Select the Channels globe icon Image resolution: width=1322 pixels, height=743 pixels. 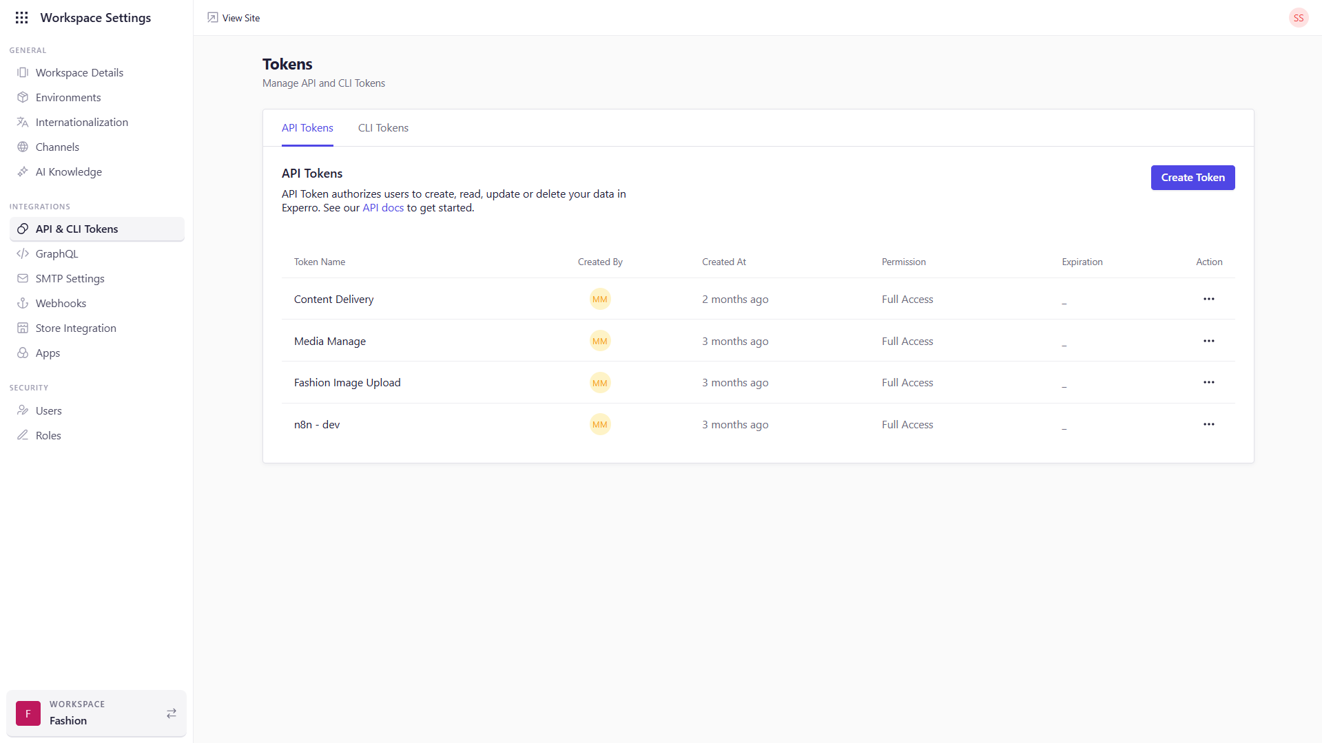click(x=23, y=147)
